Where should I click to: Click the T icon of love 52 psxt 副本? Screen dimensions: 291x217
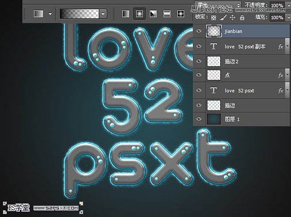(x=214, y=46)
